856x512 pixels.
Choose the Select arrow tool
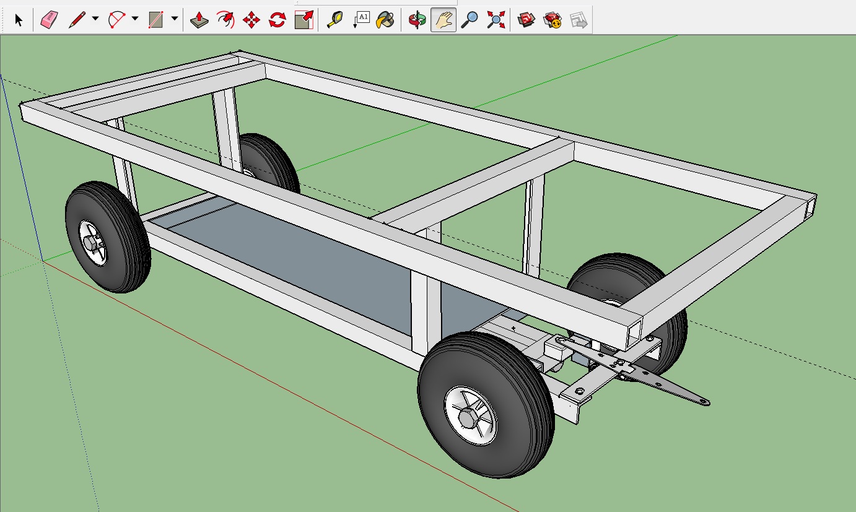coord(19,20)
